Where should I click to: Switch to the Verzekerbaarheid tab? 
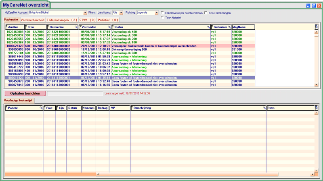click(x=33, y=20)
